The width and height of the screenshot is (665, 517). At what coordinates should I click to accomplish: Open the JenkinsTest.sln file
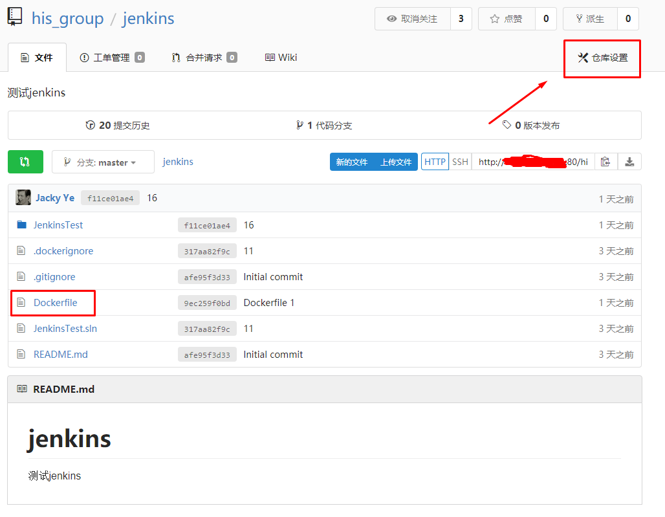pyautogui.click(x=65, y=329)
